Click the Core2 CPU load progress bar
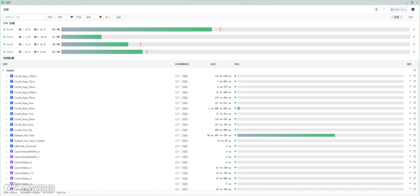 pos(236,44)
